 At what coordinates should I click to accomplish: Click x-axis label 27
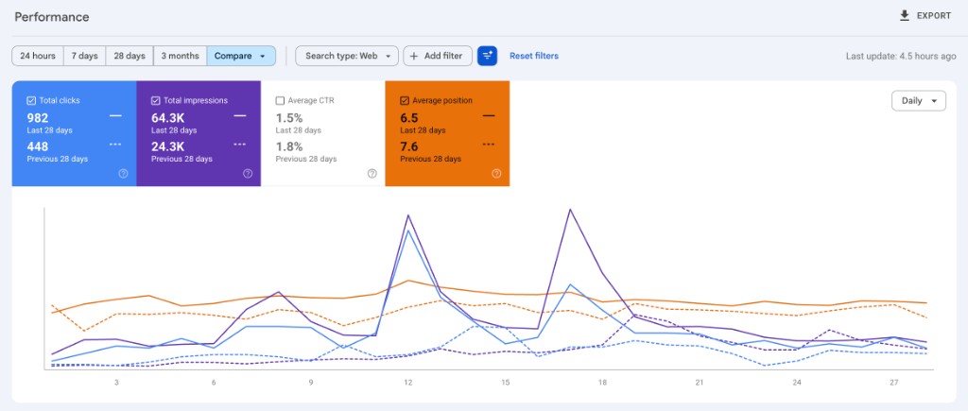pos(894,383)
